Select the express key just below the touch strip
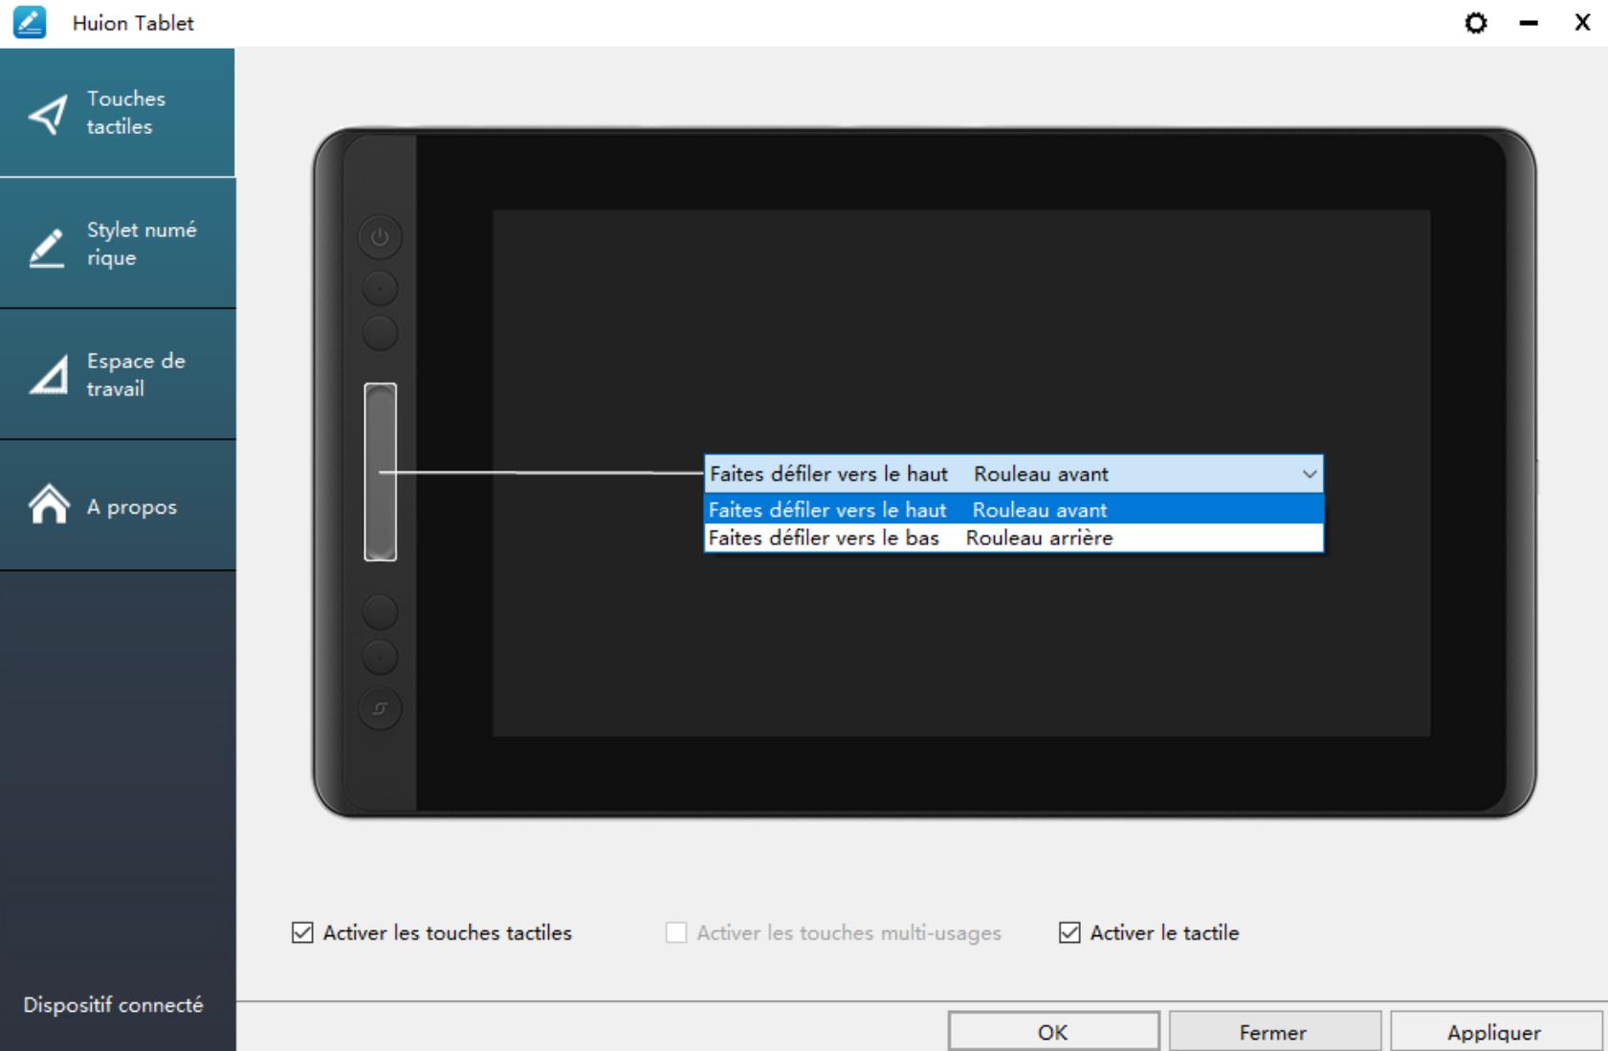Screen dimensions: 1608x1051 (x=380, y=612)
